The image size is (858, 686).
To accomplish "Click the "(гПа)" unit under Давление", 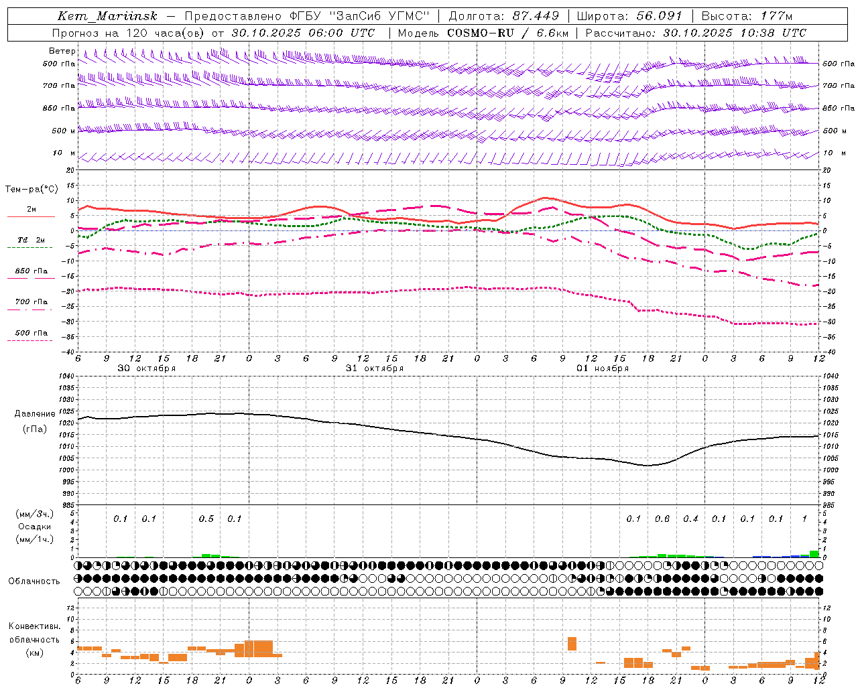I will click(x=35, y=429).
